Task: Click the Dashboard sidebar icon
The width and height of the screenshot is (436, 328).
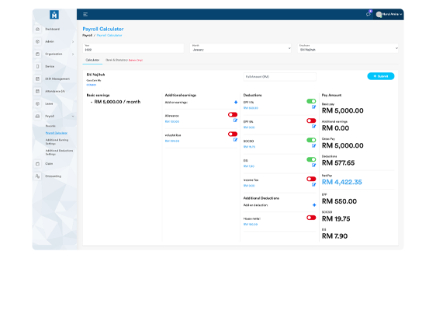Action: (37, 29)
